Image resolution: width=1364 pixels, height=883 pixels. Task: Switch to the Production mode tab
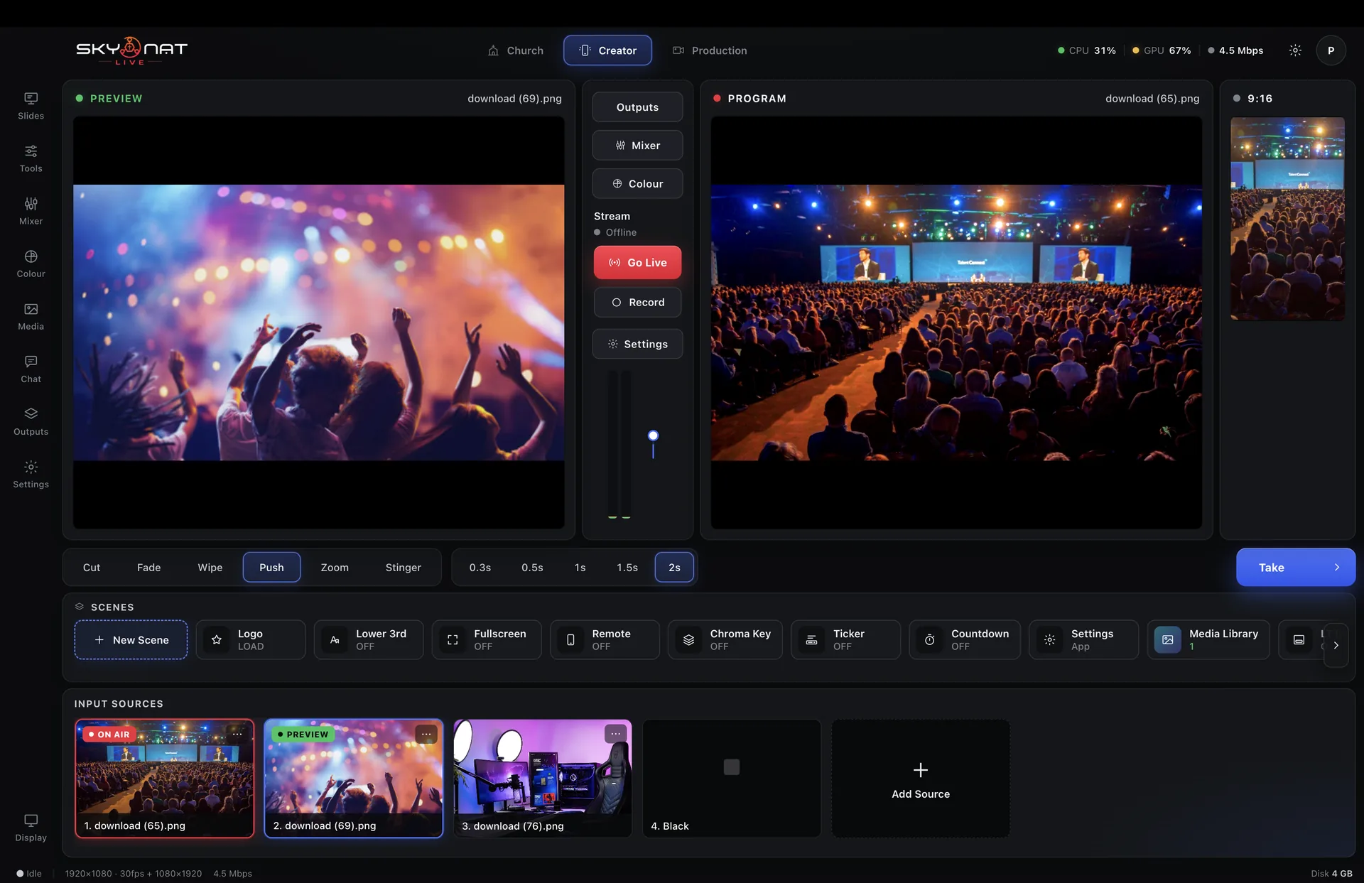pos(710,50)
